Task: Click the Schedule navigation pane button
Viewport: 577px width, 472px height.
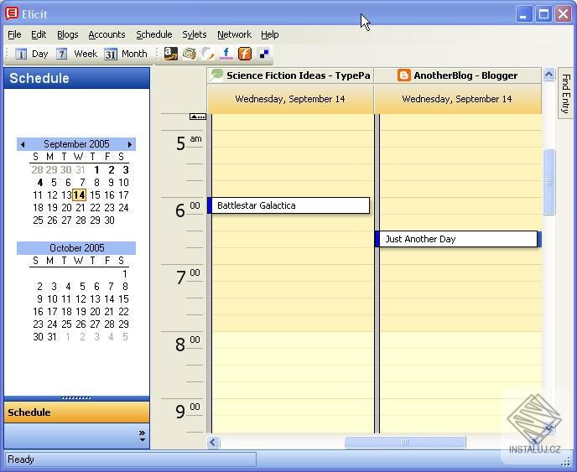Action: pos(76,412)
